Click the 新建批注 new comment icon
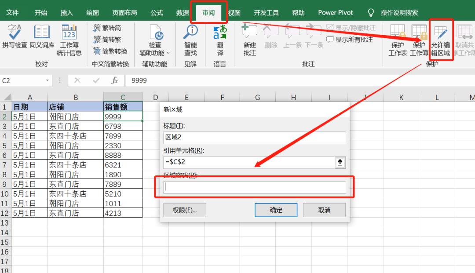475x273 pixels. 249,40
